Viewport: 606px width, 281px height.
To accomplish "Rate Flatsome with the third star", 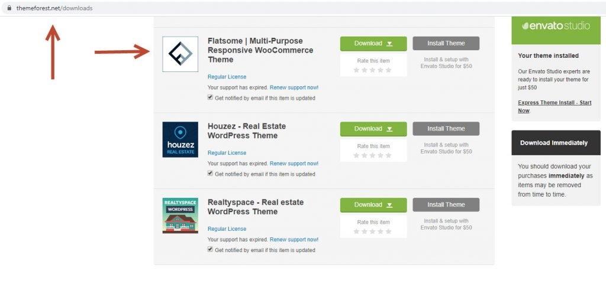I will [373, 70].
